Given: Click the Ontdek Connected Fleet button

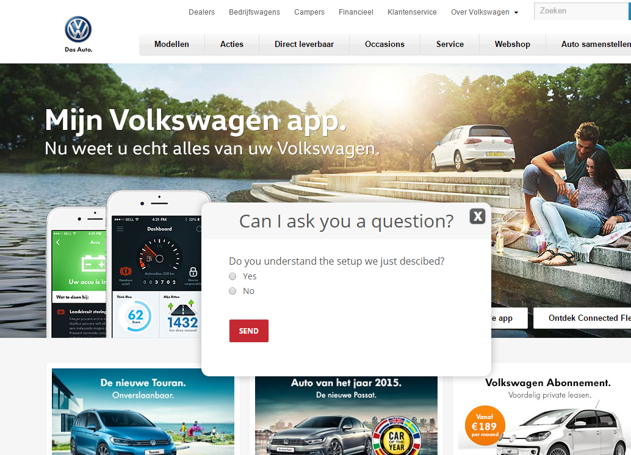Looking at the screenshot, I should 582,318.
